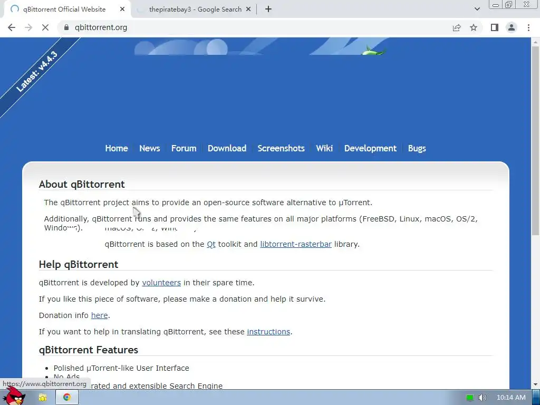Image resolution: width=540 pixels, height=405 pixels.
Task: Click the qBittorrent Features heading
Action: [89, 350]
